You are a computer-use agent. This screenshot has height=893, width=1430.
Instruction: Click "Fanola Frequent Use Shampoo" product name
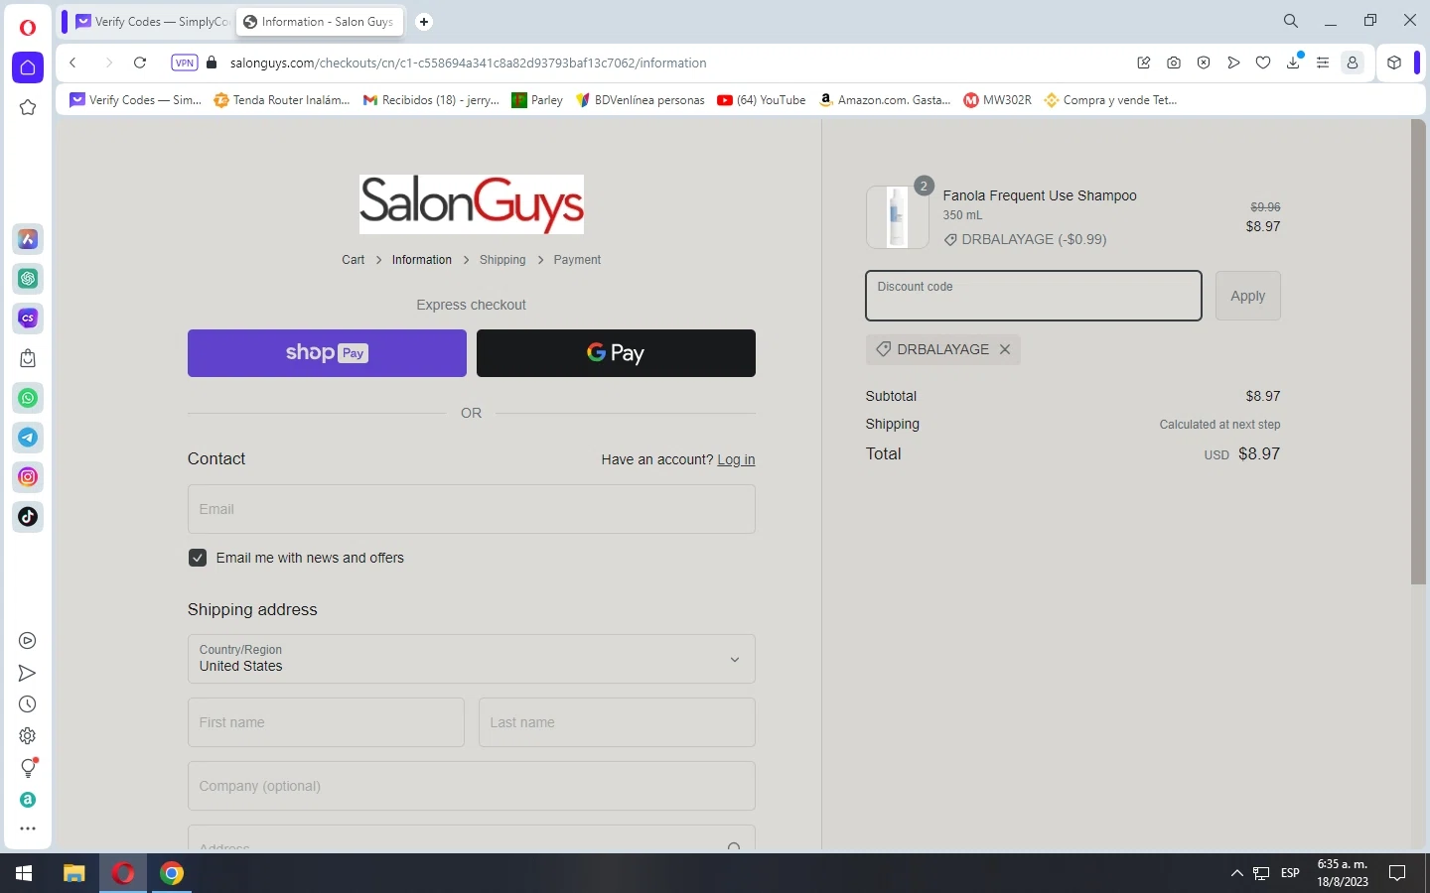click(1040, 195)
